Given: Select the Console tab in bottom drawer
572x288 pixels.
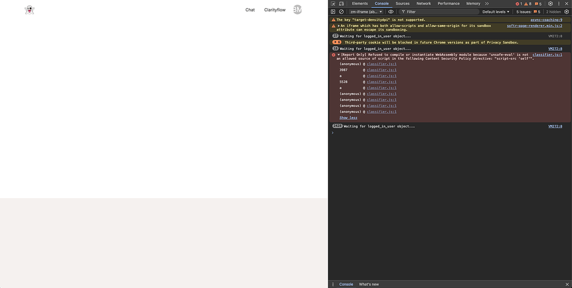Looking at the screenshot, I should pos(346,284).
